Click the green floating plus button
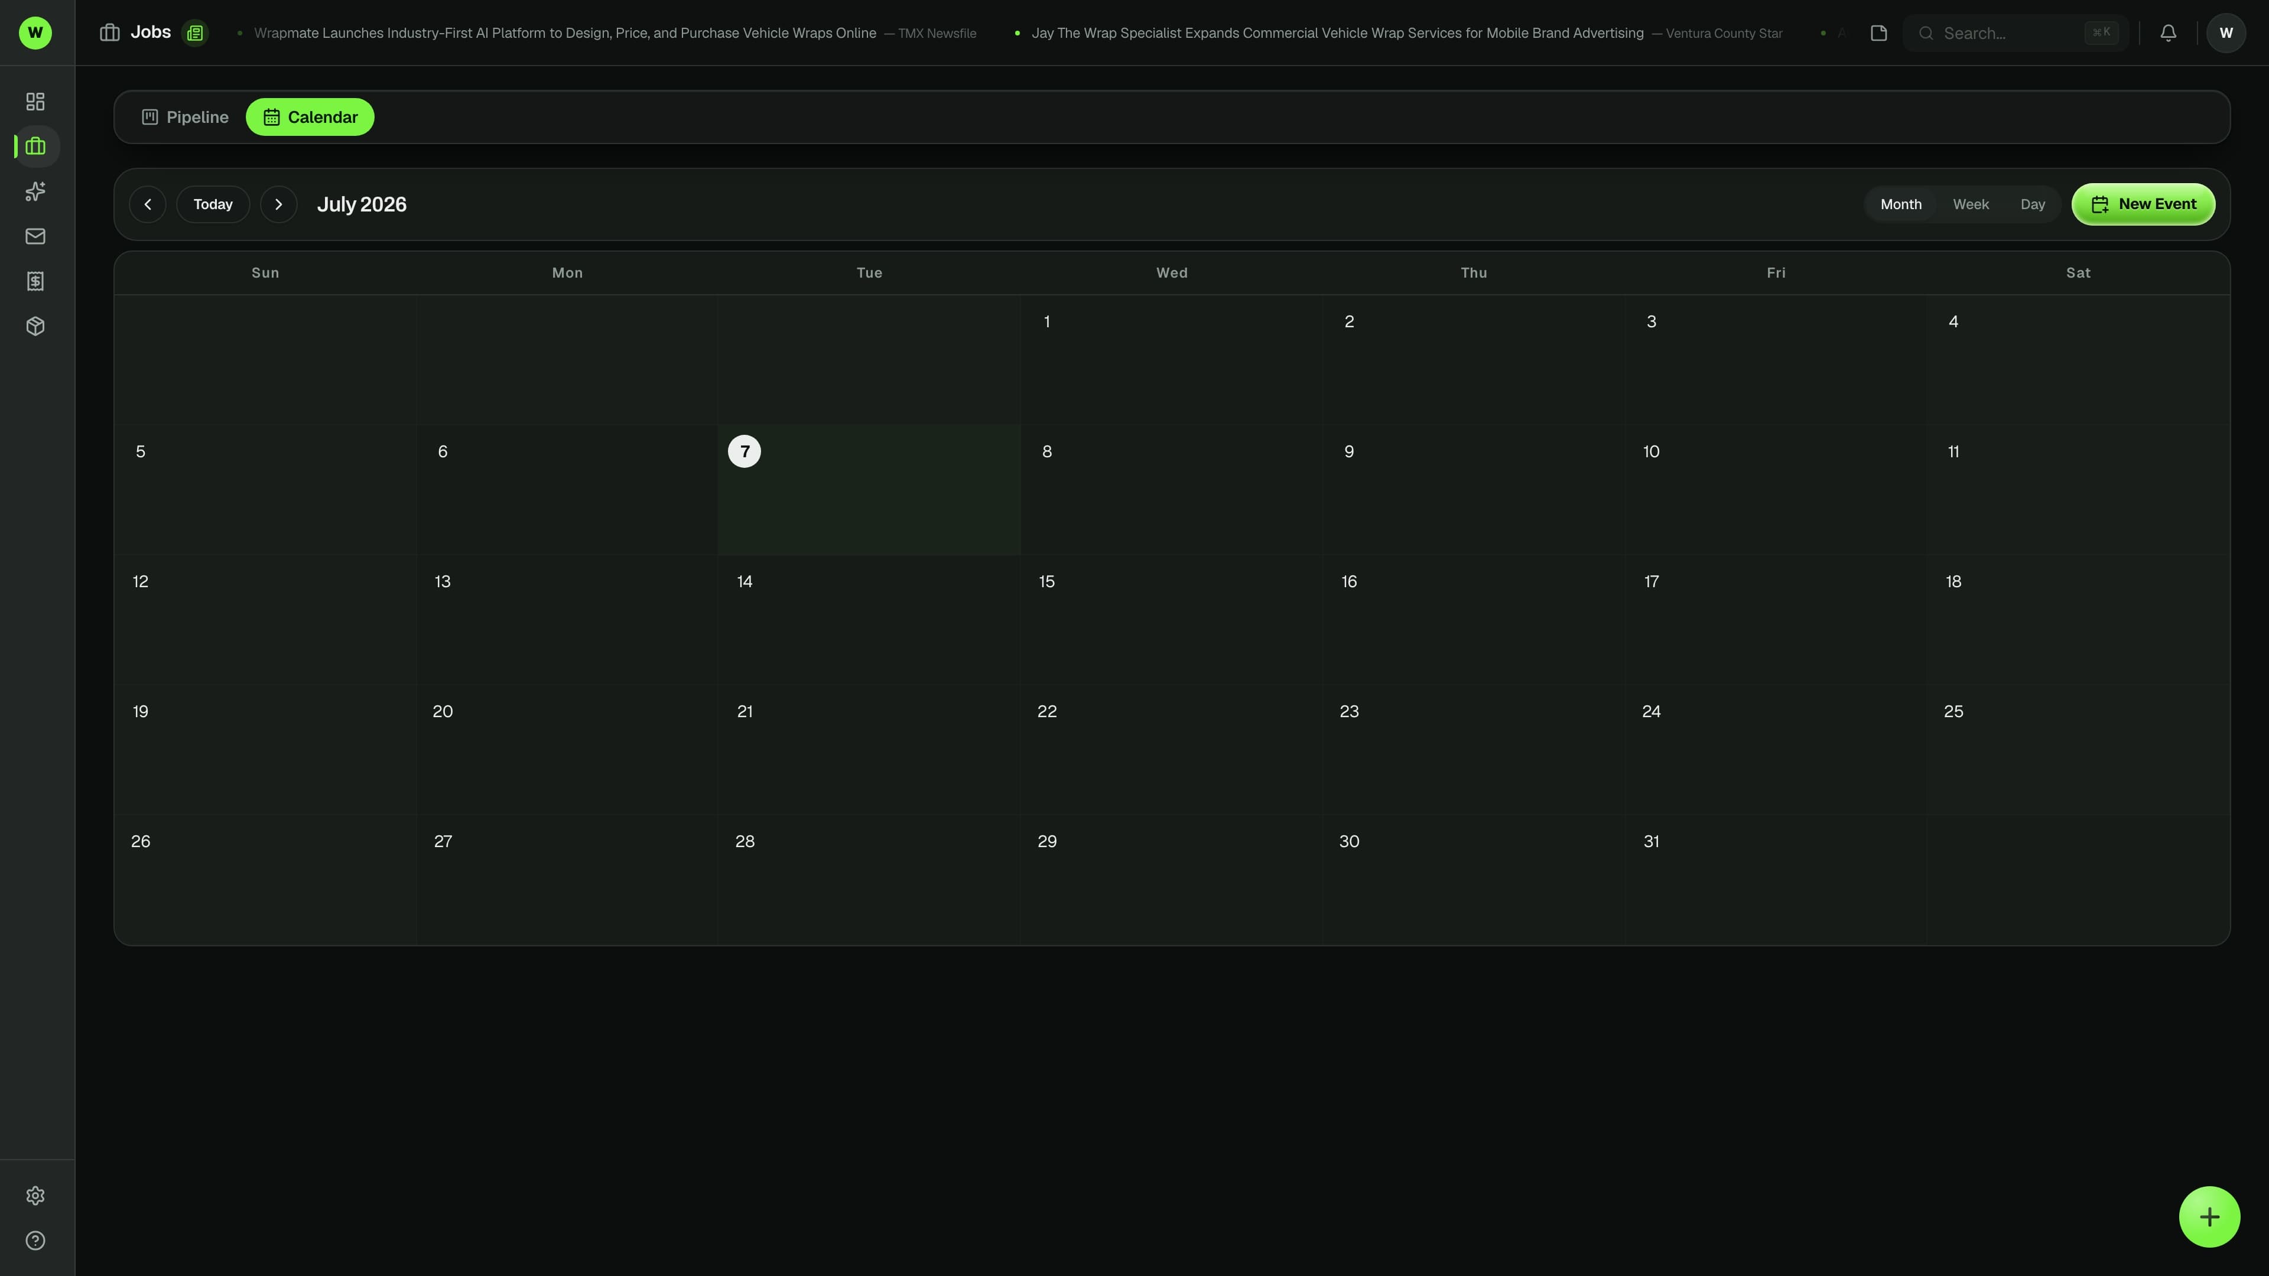Image resolution: width=2269 pixels, height=1276 pixels. 2209,1217
